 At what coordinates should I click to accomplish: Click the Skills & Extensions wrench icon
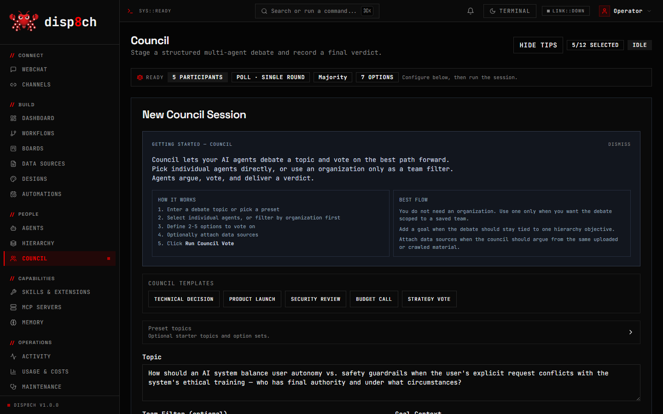[13, 292]
